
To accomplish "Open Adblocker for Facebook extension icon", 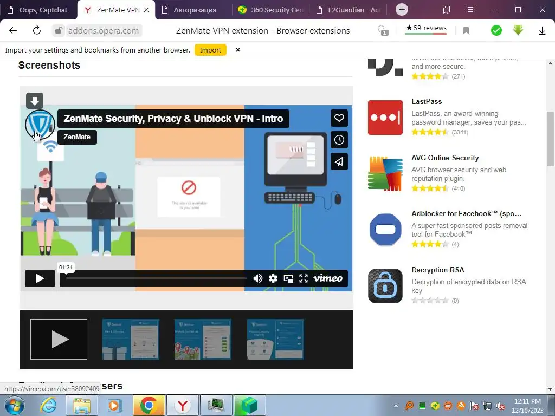I will 385,230.
